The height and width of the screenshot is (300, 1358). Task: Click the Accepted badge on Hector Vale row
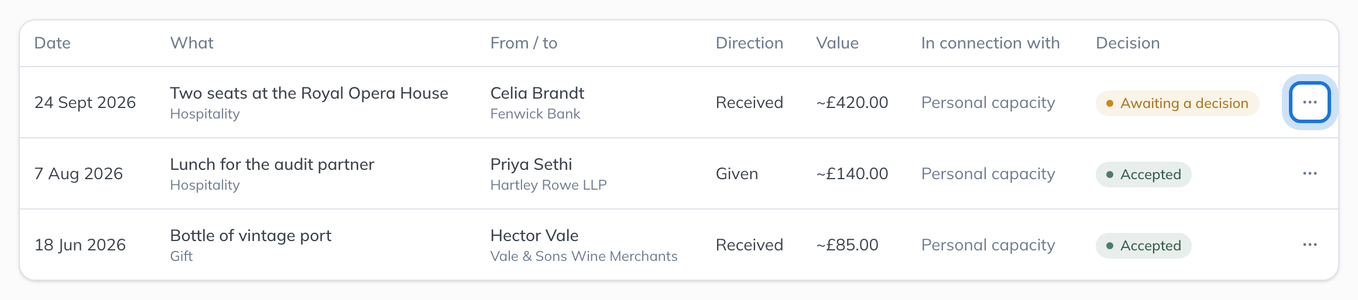click(x=1143, y=246)
